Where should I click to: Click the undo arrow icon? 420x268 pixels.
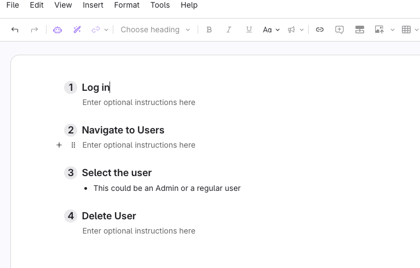click(15, 30)
